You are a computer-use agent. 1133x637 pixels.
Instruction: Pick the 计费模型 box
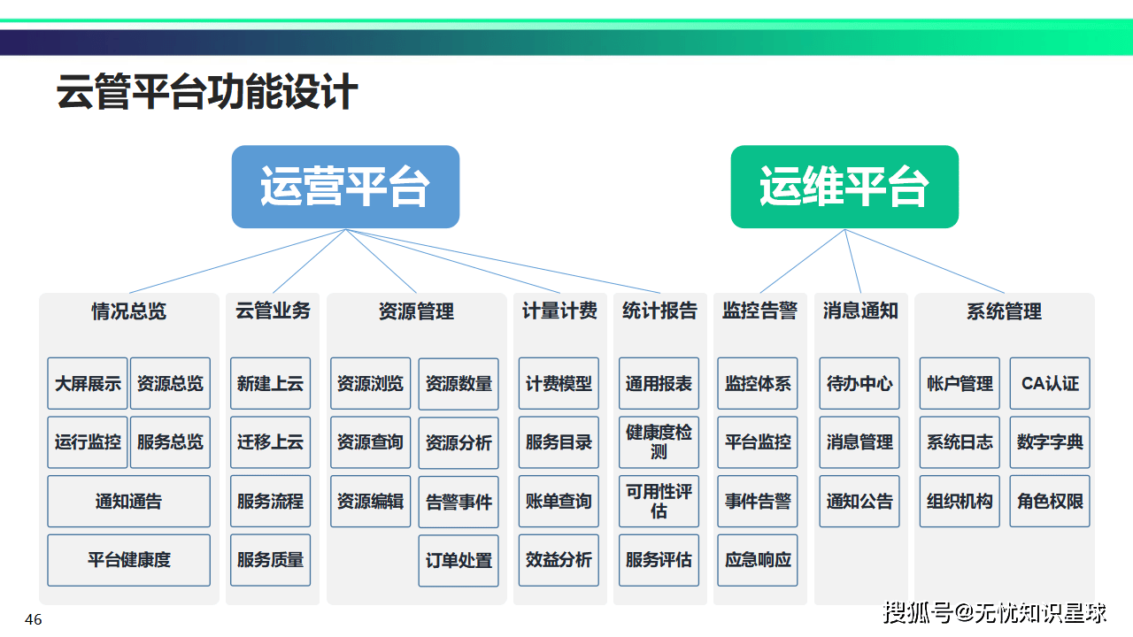click(559, 383)
